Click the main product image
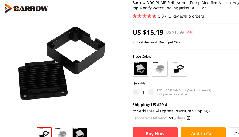 point(62,63)
